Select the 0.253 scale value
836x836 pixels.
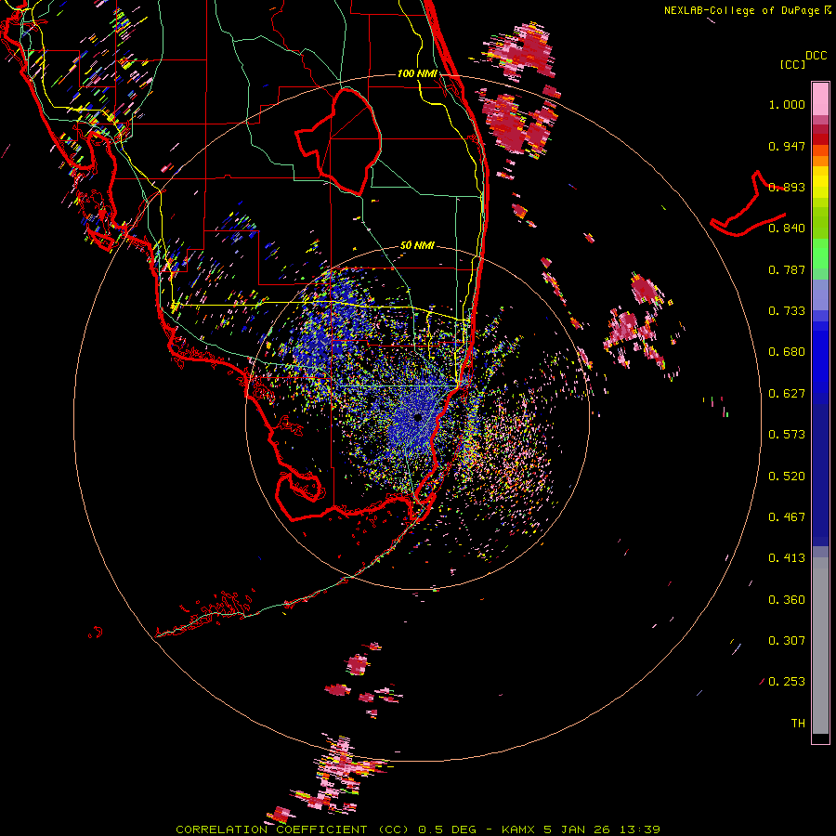[787, 682]
